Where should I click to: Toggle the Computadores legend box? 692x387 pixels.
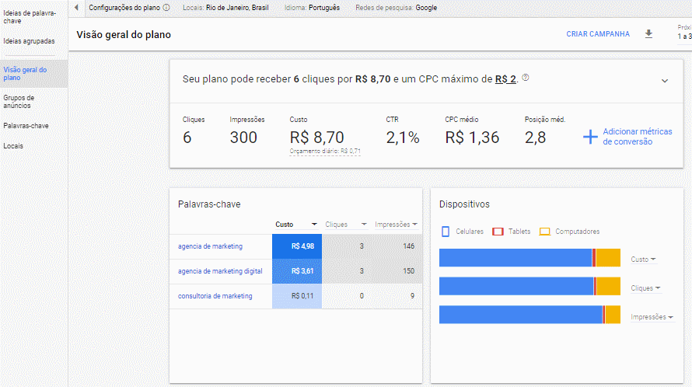coord(545,232)
